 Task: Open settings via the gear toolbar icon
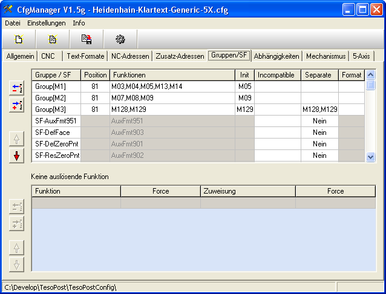[x=120, y=39]
